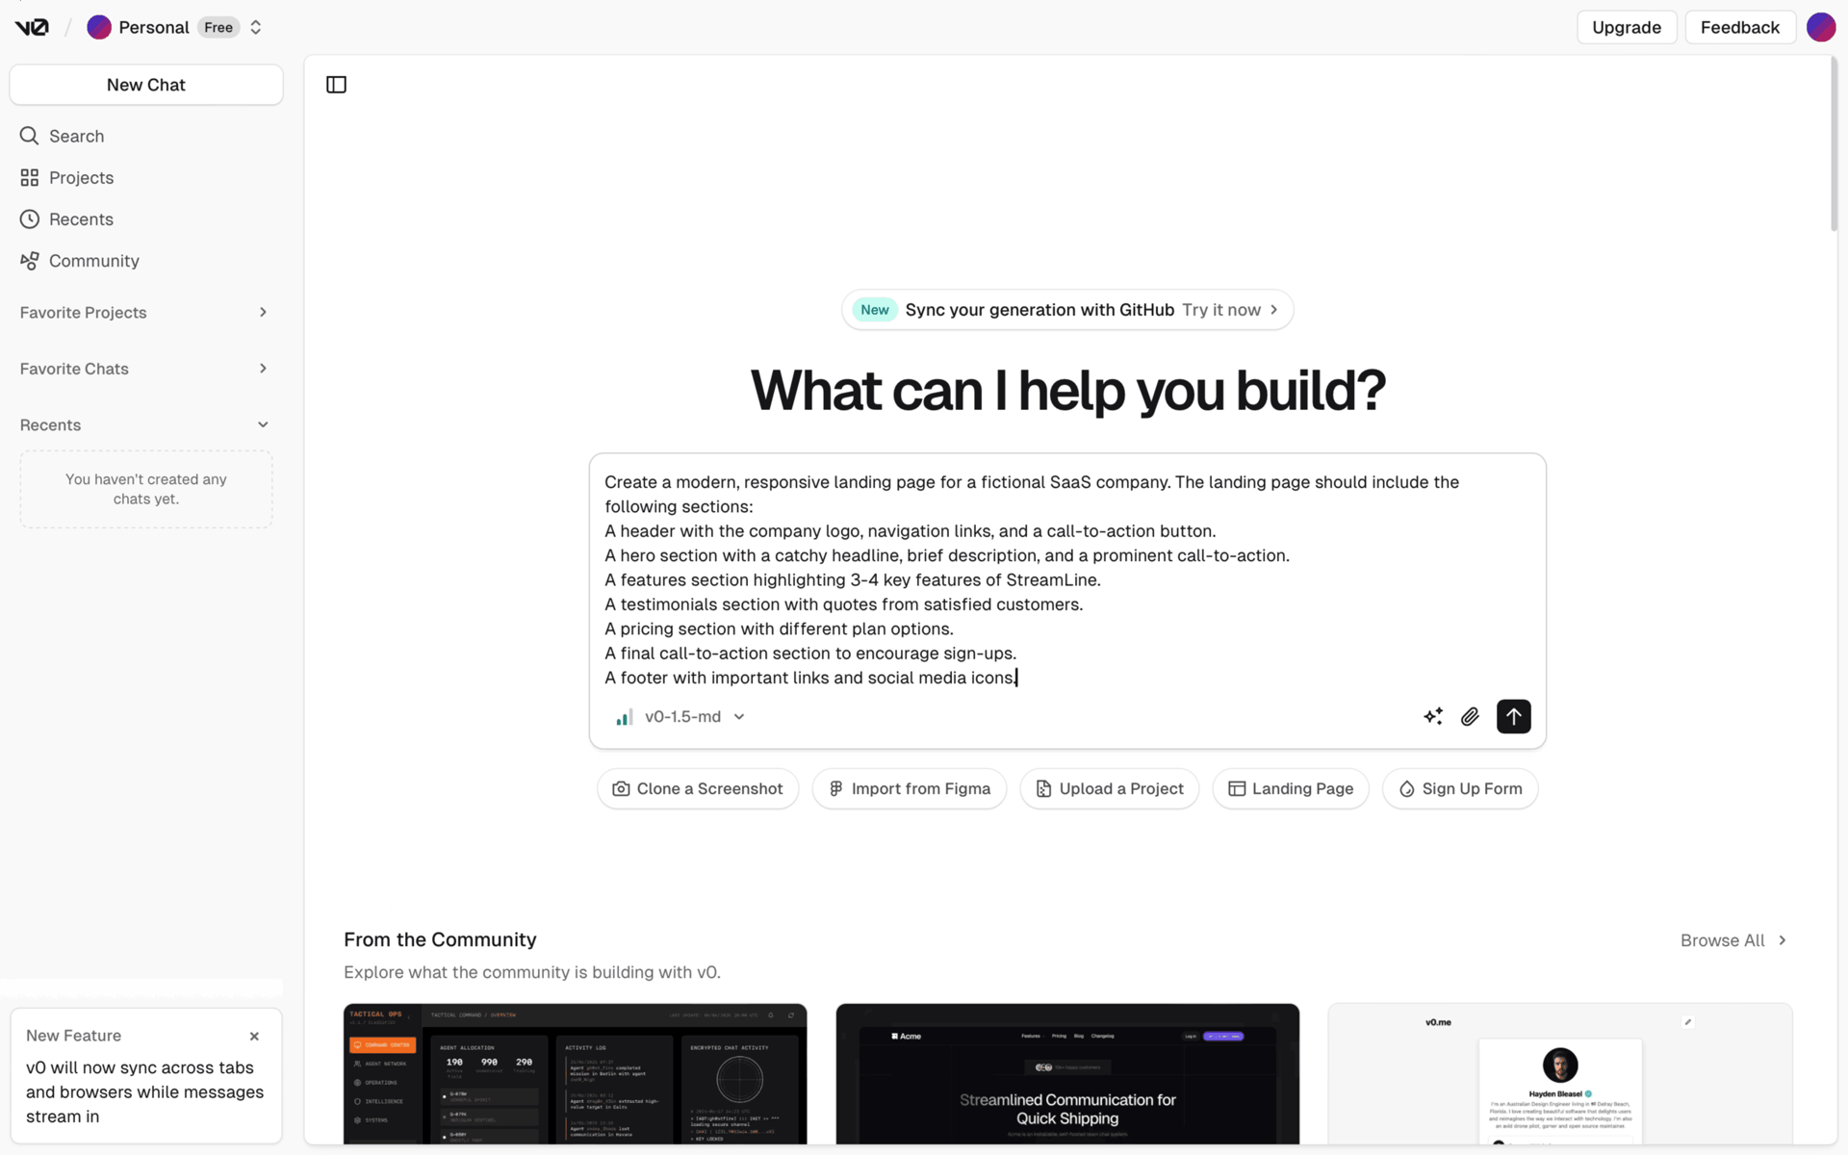Go to Projects
This screenshot has width=1848, height=1155.
click(x=146, y=177)
